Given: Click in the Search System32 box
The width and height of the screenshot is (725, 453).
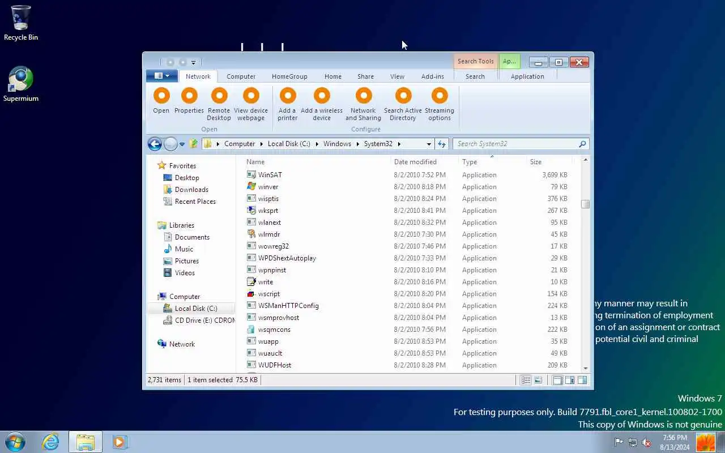Looking at the screenshot, I should pyautogui.click(x=515, y=144).
